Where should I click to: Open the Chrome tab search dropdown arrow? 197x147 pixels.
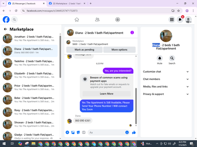(4, 4)
